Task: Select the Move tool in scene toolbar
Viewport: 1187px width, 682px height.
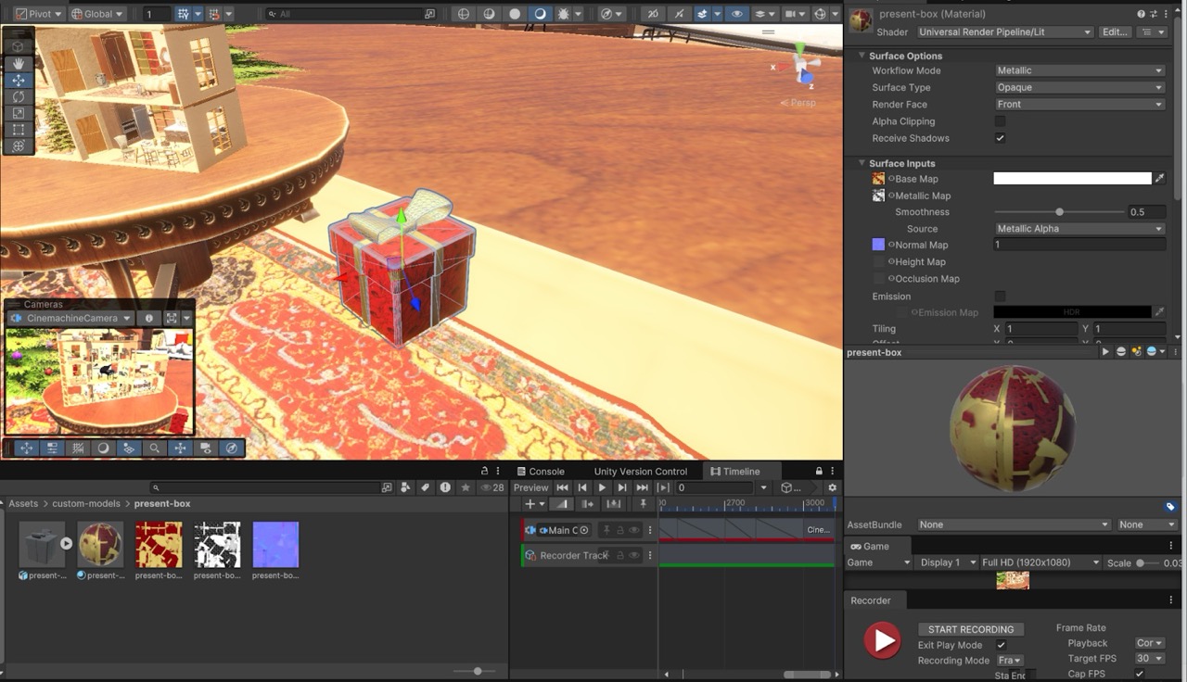Action: coord(19,80)
